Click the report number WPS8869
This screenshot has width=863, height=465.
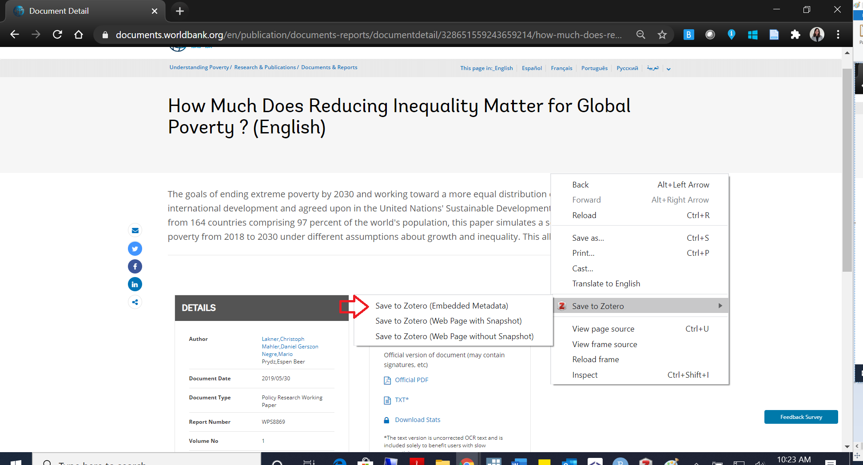click(x=273, y=422)
